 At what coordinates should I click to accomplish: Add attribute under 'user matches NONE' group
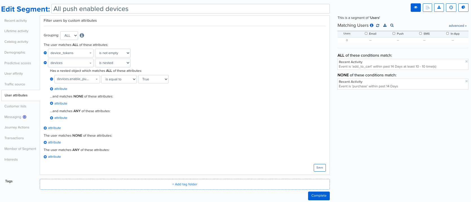point(52,142)
